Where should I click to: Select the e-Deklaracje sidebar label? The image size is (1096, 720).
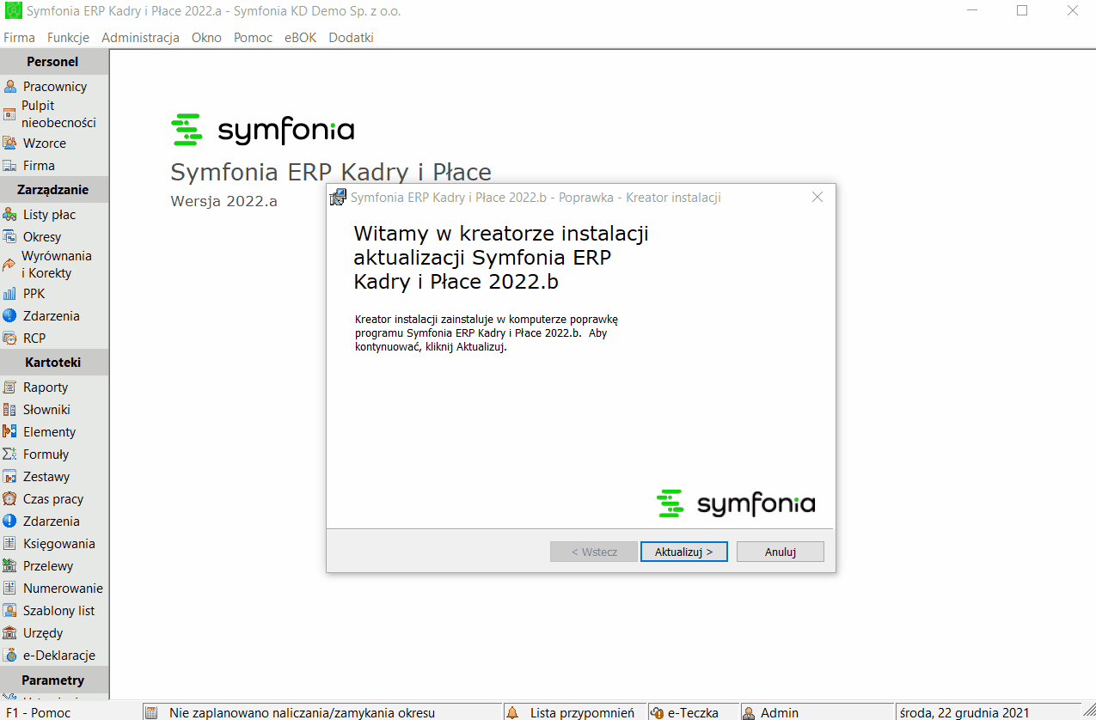[59, 656]
